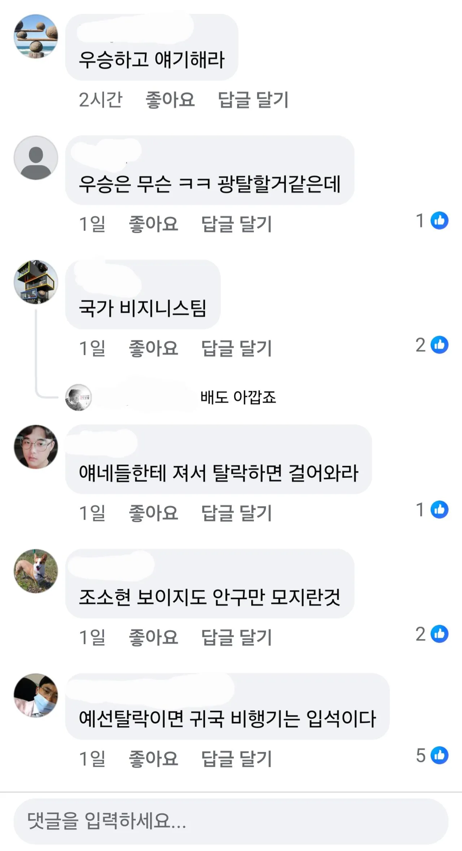
Task: Click the comment input field '댓글을 입력하세요'
Action: click(x=231, y=821)
